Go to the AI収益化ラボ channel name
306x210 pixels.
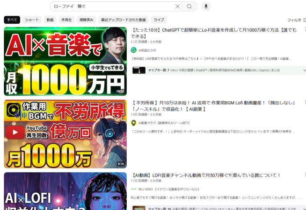(x=147, y=50)
